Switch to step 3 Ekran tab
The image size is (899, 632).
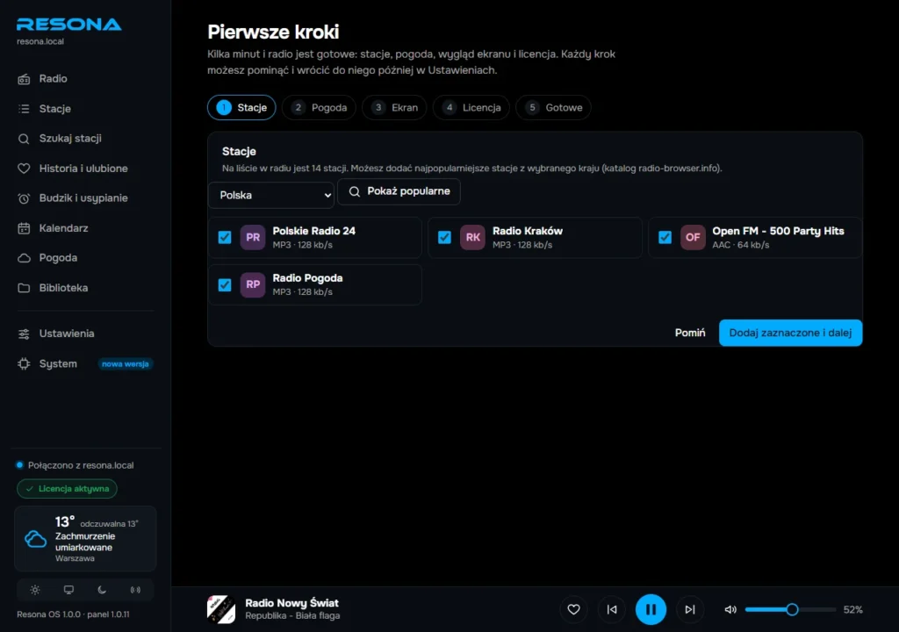(394, 108)
